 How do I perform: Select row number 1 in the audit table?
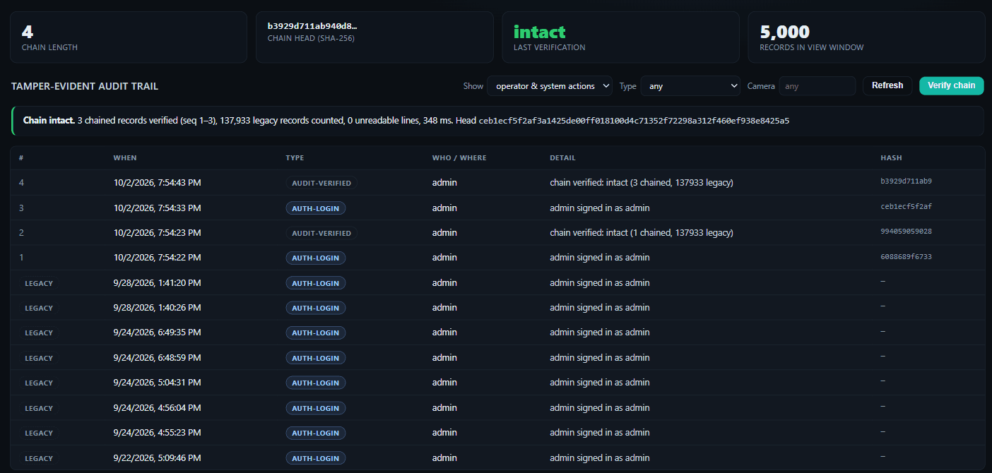click(x=497, y=258)
